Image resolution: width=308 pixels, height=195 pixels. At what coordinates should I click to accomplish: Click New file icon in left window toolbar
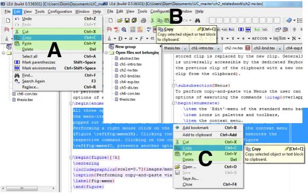8,21
